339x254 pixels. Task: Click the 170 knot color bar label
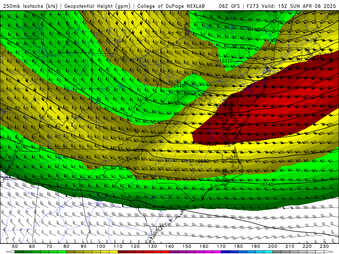tap(221, 246)
